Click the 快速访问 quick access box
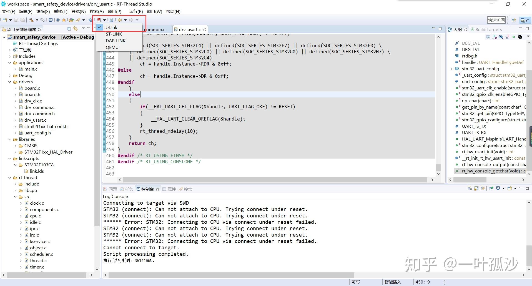Image resolution: width=532 pixels, height=286 pixels. [x=496, y=20]
